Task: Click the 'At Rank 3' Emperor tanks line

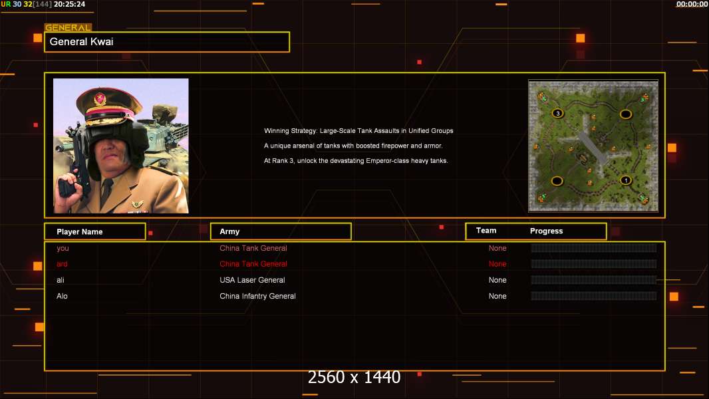Action: click(356, 160)
